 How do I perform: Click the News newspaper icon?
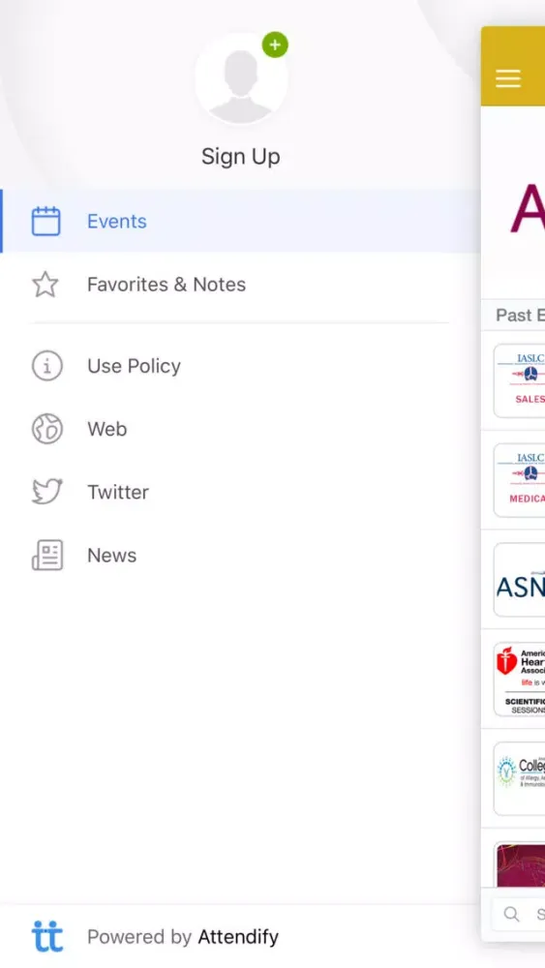(x=46, y=555)
